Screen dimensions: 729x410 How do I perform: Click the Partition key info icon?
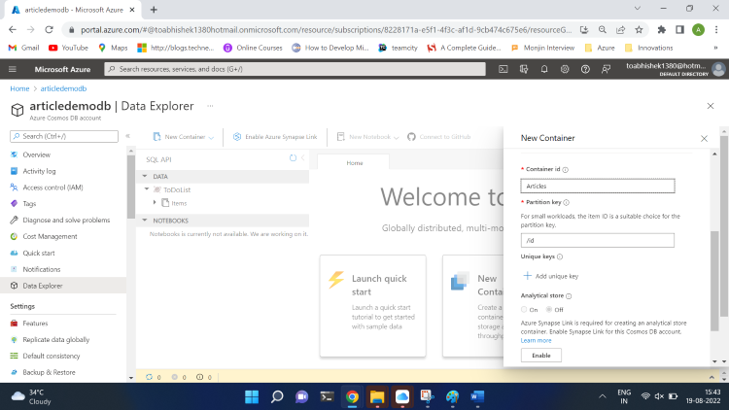tap(567, 203)
